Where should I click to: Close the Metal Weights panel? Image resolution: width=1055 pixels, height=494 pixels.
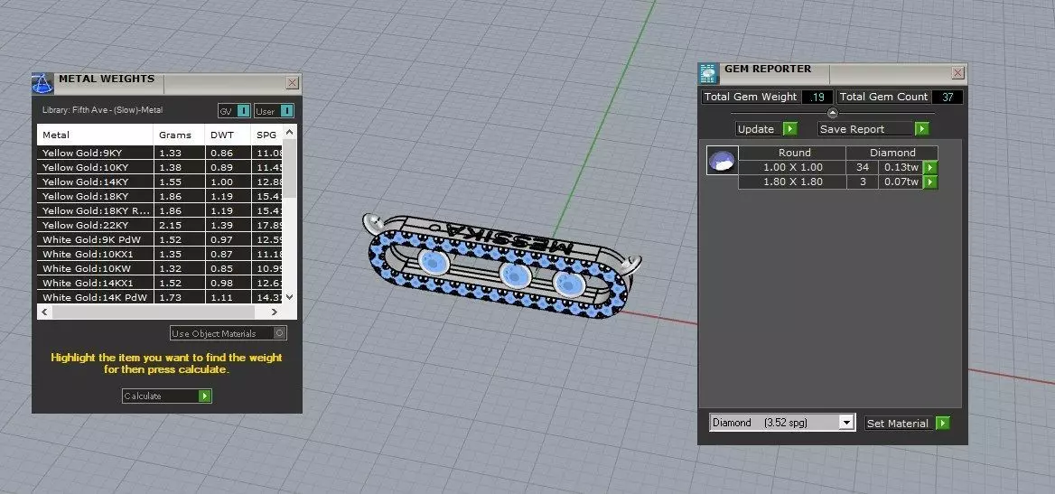(292, 83)
